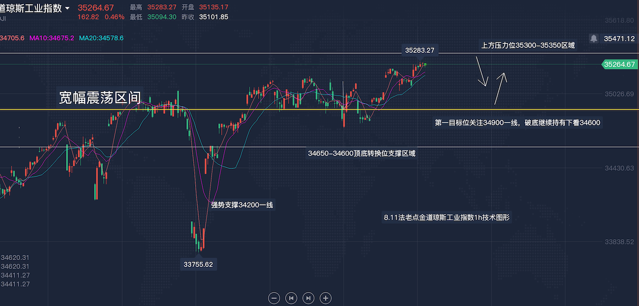Select the green 35264.67 current price tag
The image size is (639, 306).
pyautogui.click(x=619, y=64)
